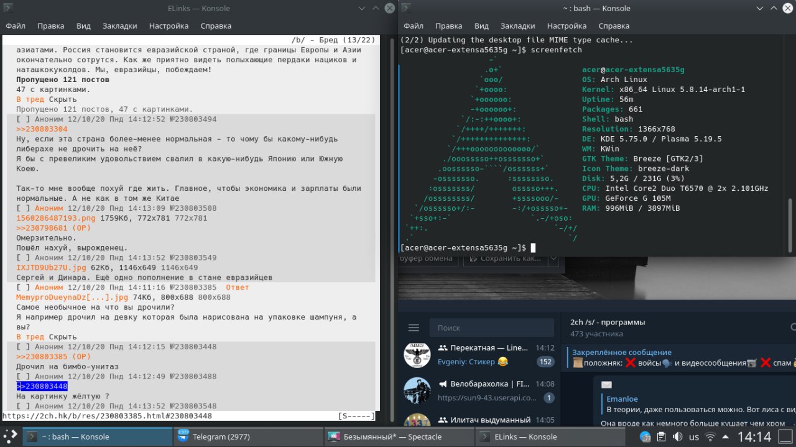
Task: Switch to 'Безымянный* — Spectacle' taskbar entry
Action: click(400, 436)
